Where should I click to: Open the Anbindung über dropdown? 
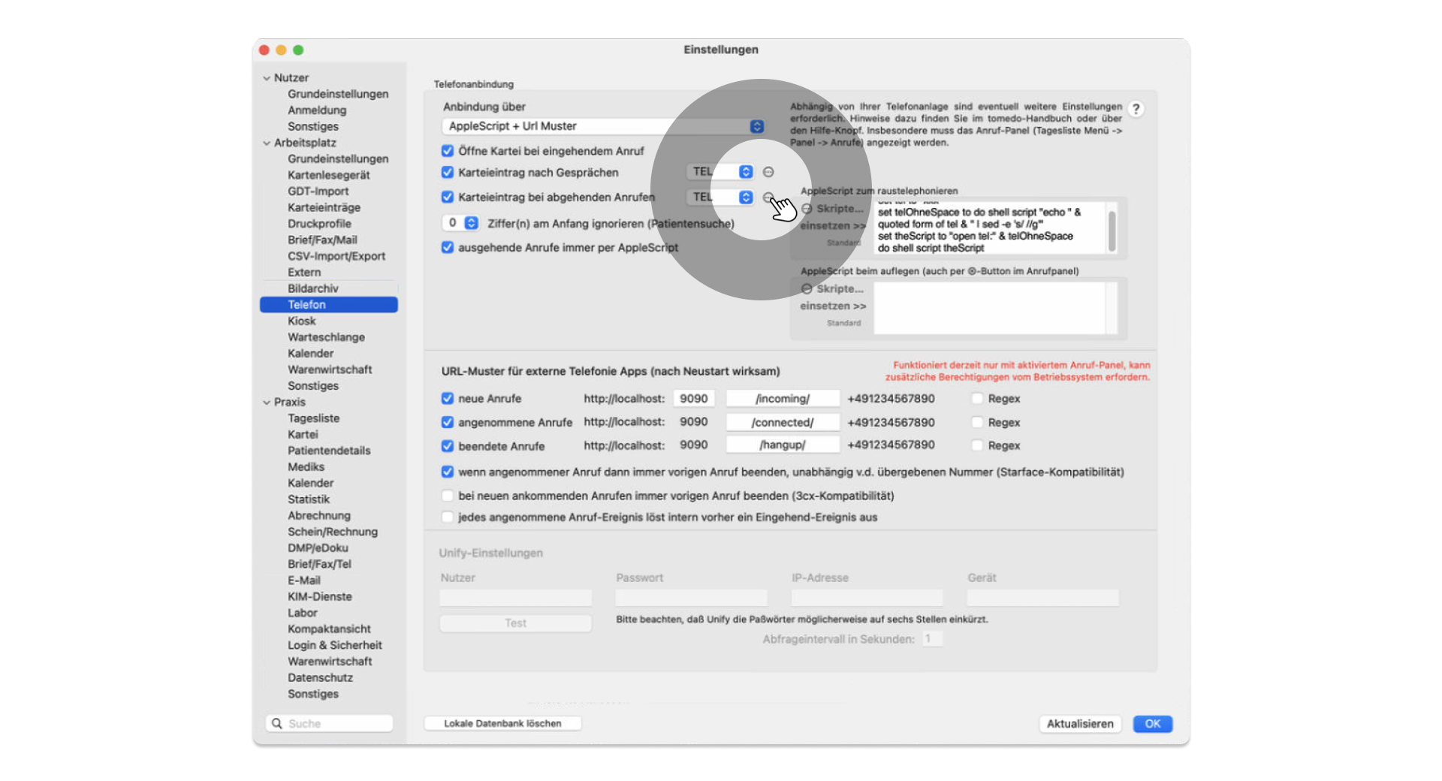click(604, 126)
